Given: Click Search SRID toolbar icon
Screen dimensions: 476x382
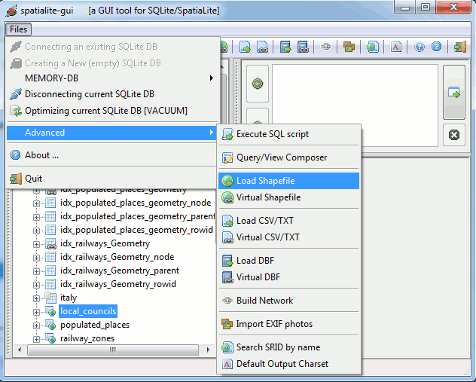Looking at the screenshot, I should [x=373, y=47].
